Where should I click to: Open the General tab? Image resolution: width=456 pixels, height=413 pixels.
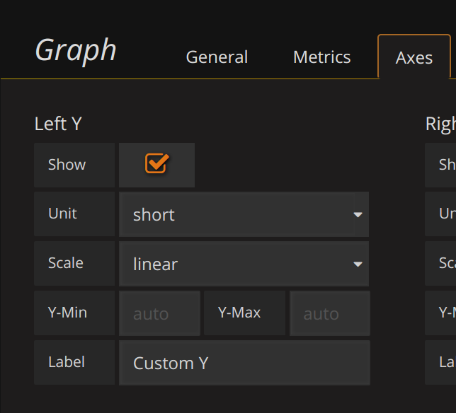pos(217,57)
